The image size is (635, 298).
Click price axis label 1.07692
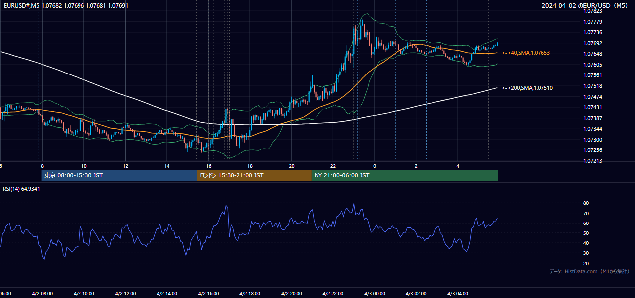tap(593, 43)
